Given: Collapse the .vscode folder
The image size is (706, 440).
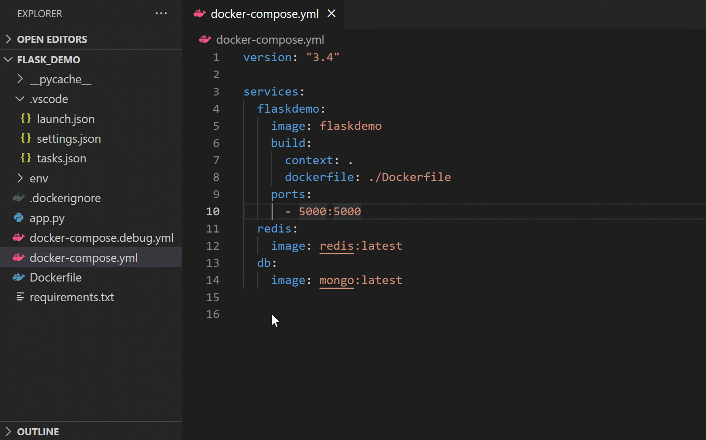Looking at the screenshot, I should click(x=20, y=99).
